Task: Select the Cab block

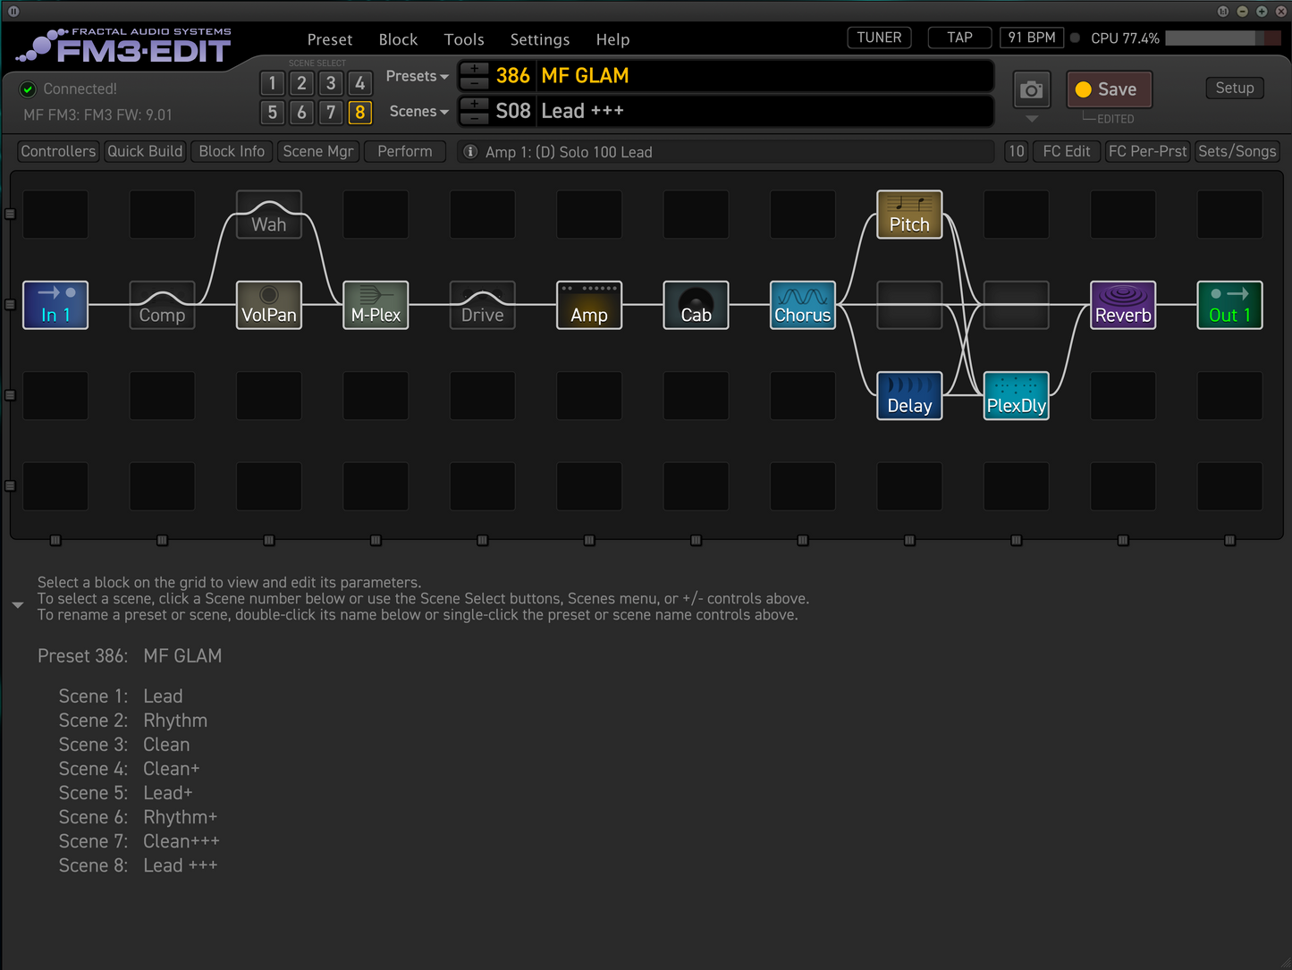Action: [697, 305]
